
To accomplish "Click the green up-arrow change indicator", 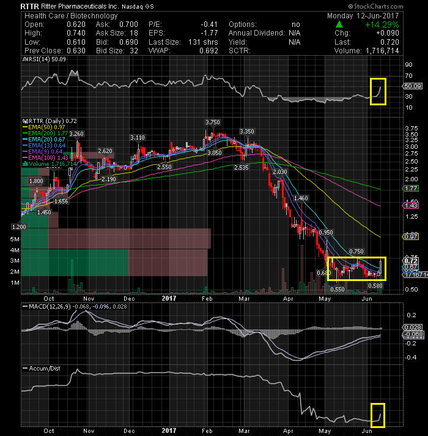I will click(339, 24).
